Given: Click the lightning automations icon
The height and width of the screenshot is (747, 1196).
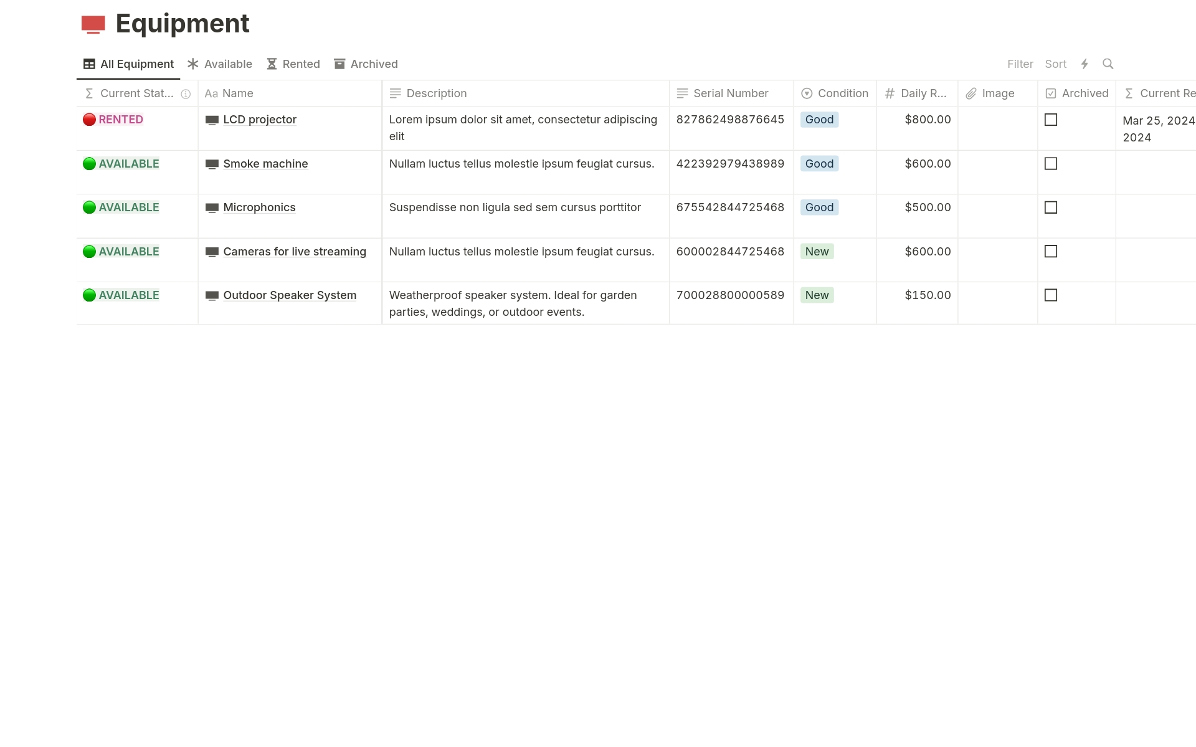Looking at the screenshot, I should tap(1085, 64).
